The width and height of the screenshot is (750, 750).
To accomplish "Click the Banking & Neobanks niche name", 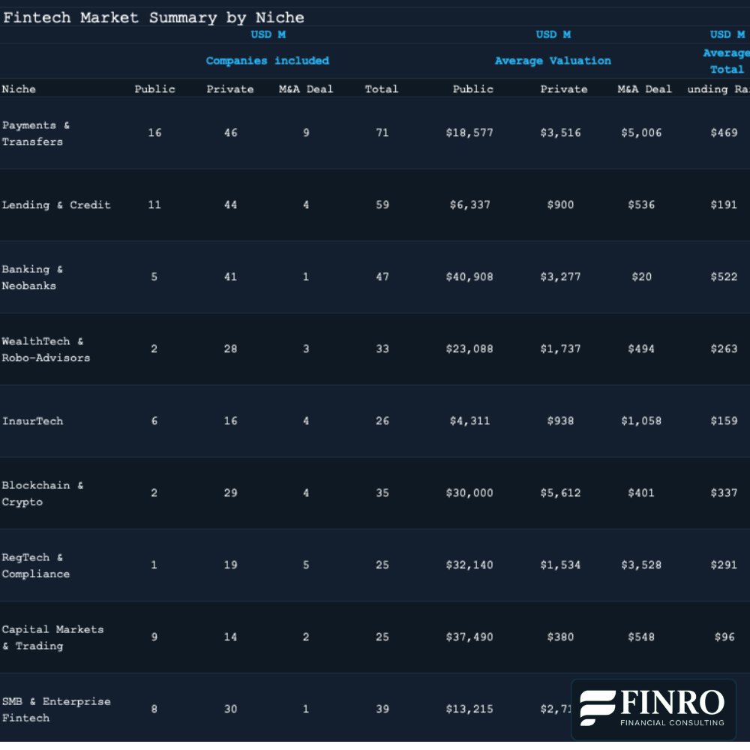I will [34, 277].
